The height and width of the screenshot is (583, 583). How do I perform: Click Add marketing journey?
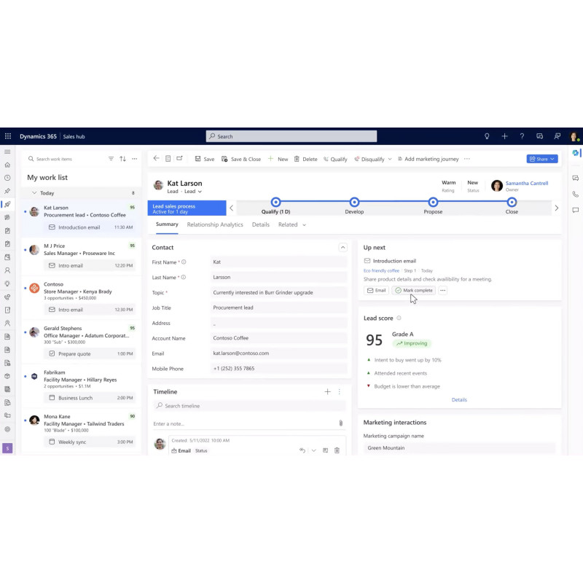[428, 159]
